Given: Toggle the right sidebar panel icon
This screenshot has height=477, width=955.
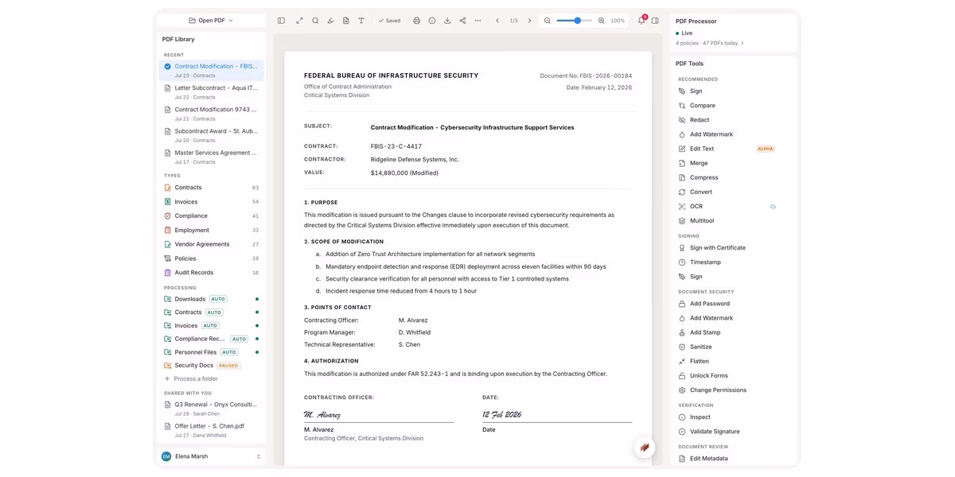Looking at the screenshot, I should [x=655, y=21].
